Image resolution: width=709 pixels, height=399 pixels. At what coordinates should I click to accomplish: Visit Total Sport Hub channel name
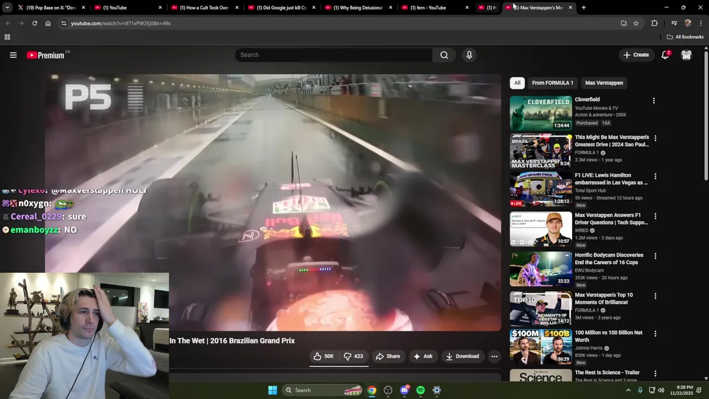[x=590, y=190]
